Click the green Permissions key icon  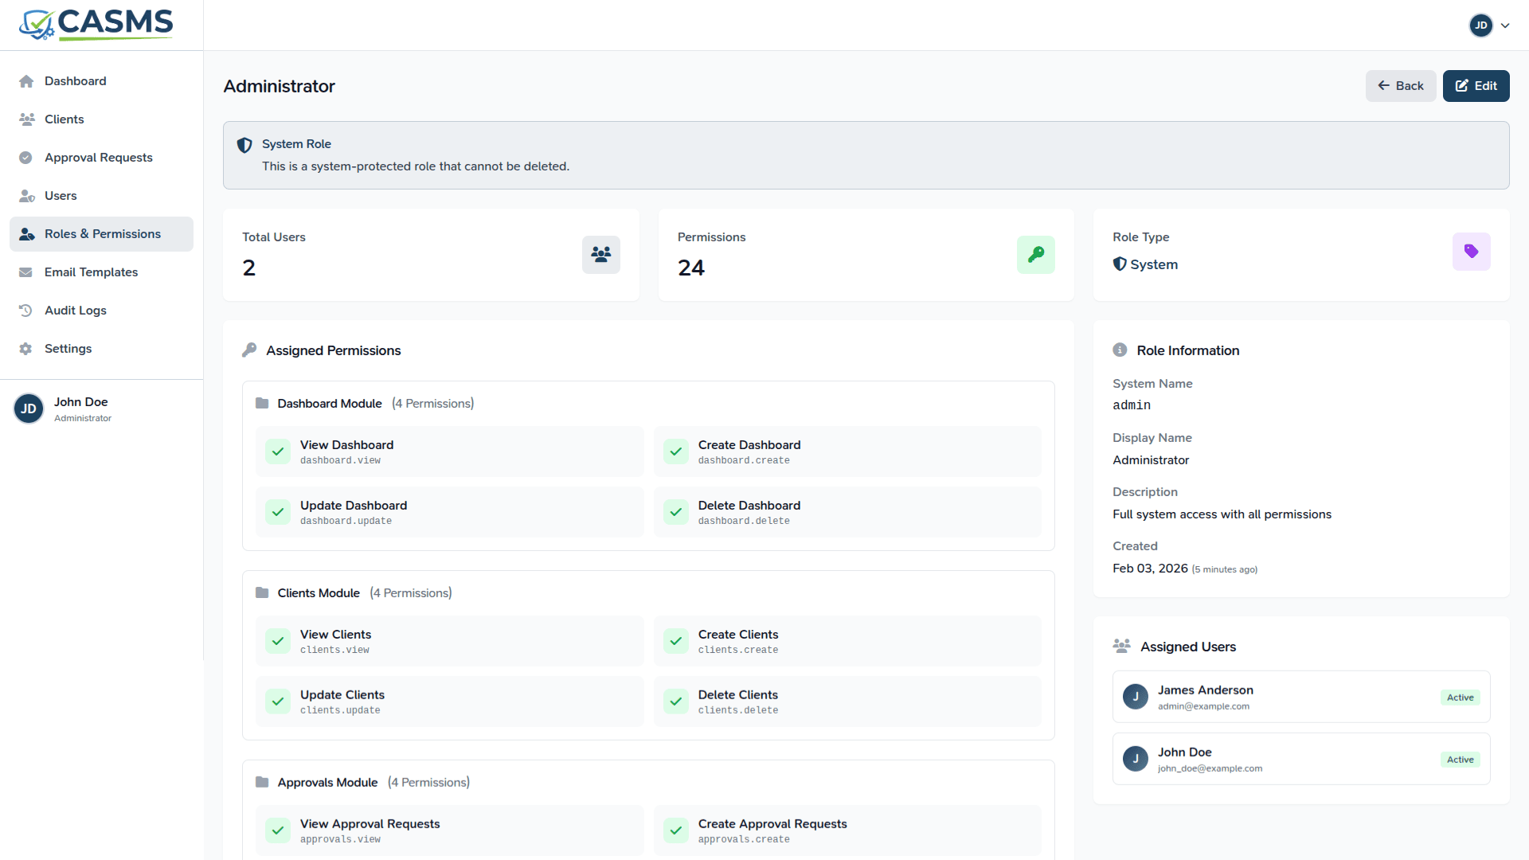[1035, 255]
